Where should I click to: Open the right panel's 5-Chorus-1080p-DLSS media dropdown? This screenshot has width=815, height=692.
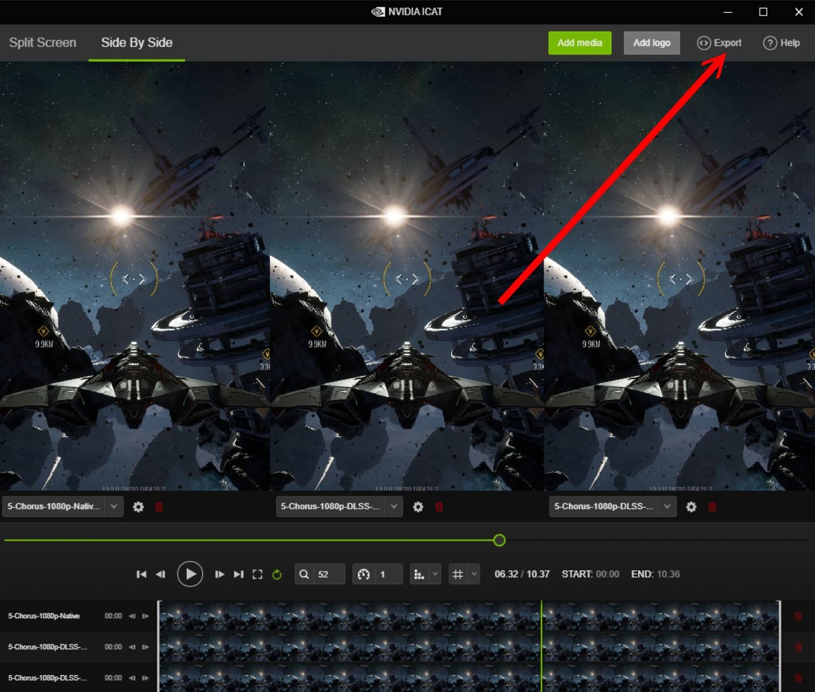pyautogui.click(x=612, y=506)
